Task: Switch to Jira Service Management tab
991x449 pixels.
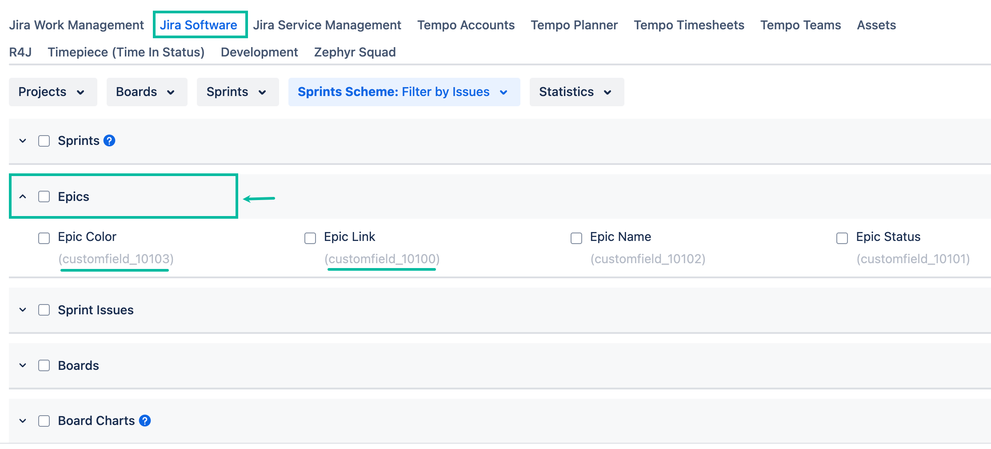Action: tap(327, 25)
